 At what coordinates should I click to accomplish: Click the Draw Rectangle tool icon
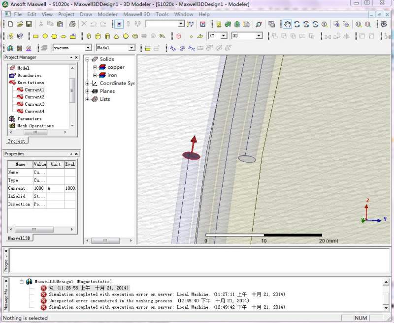36,36
